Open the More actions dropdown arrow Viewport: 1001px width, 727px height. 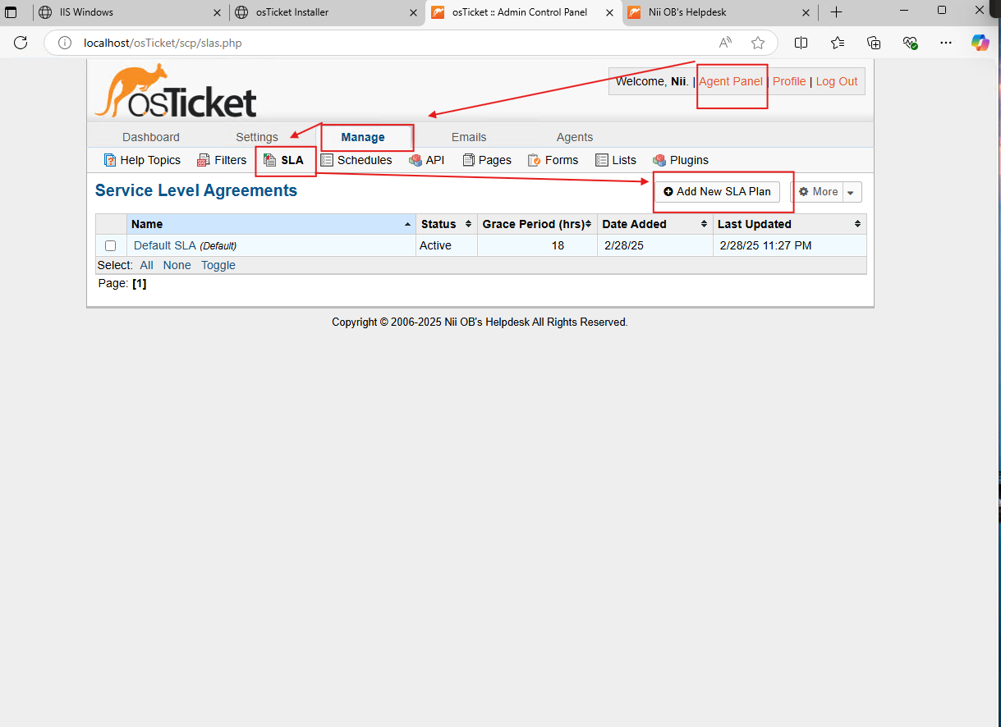[852, 191]
